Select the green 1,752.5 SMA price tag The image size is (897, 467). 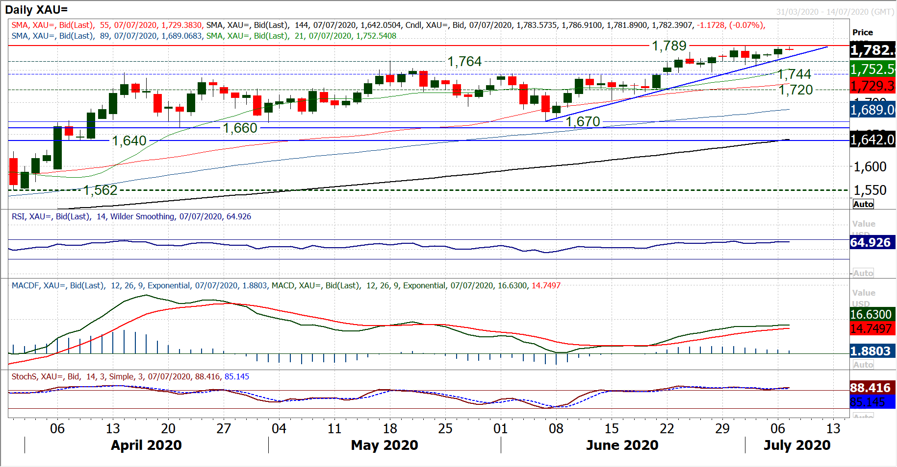[873, 70]
